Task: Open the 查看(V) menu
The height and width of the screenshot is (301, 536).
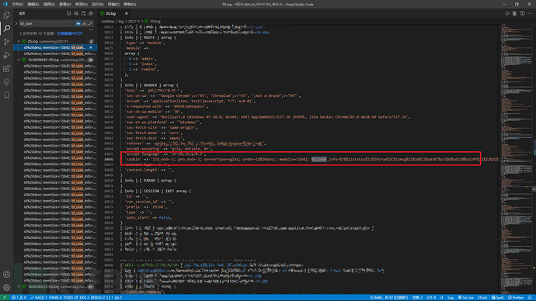Action: pyautogui.click(x=65, y=5)
